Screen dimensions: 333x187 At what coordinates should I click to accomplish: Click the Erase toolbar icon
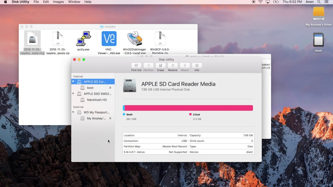coord(161,65)
